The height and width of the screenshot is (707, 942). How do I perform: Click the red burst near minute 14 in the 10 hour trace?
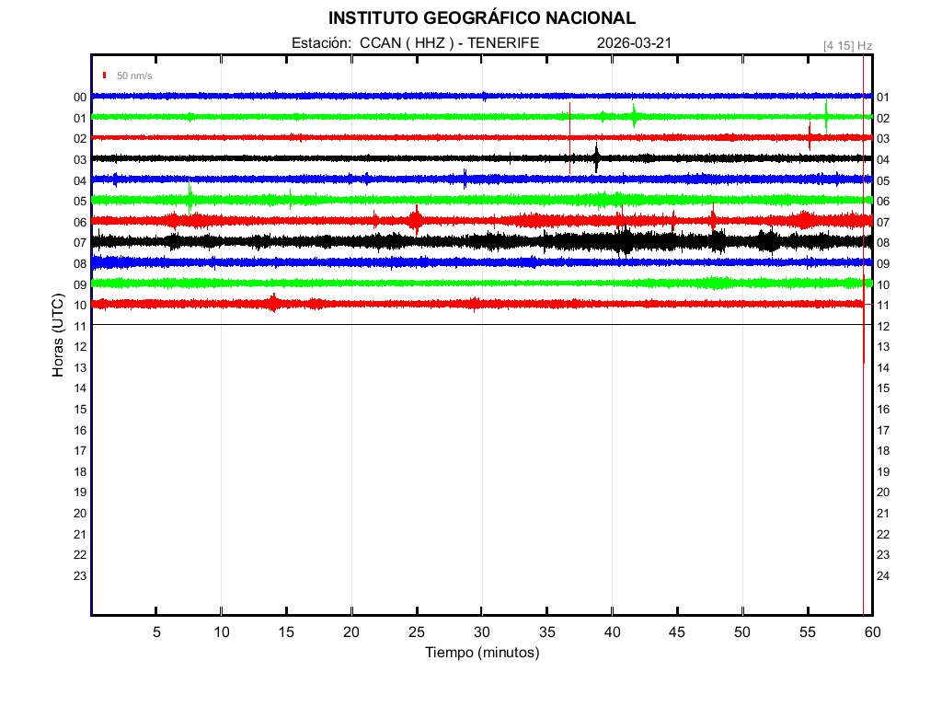pos(273,303)
